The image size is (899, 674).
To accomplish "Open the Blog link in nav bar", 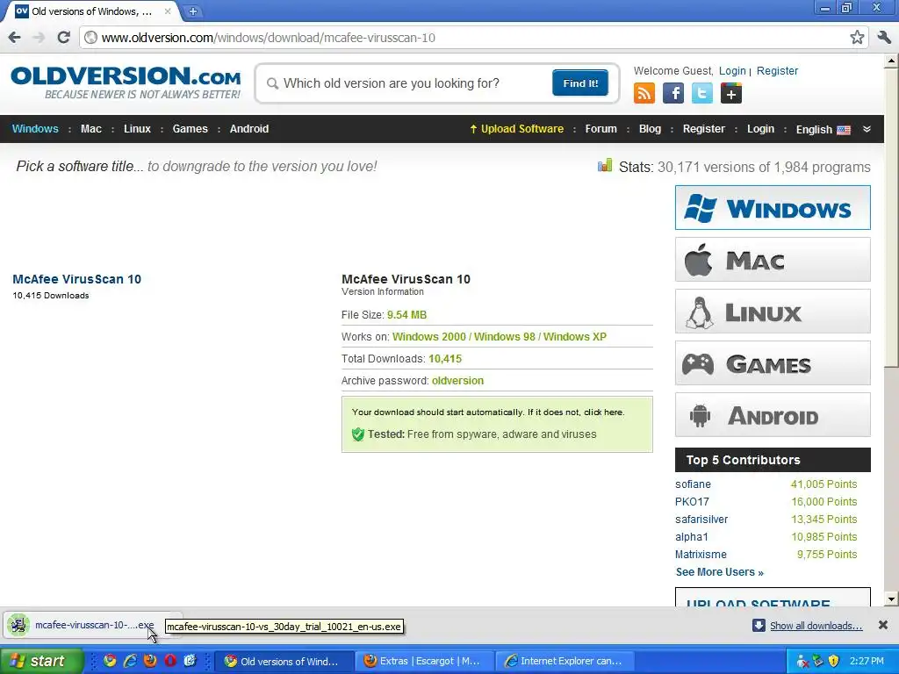I will coord(650,129).
